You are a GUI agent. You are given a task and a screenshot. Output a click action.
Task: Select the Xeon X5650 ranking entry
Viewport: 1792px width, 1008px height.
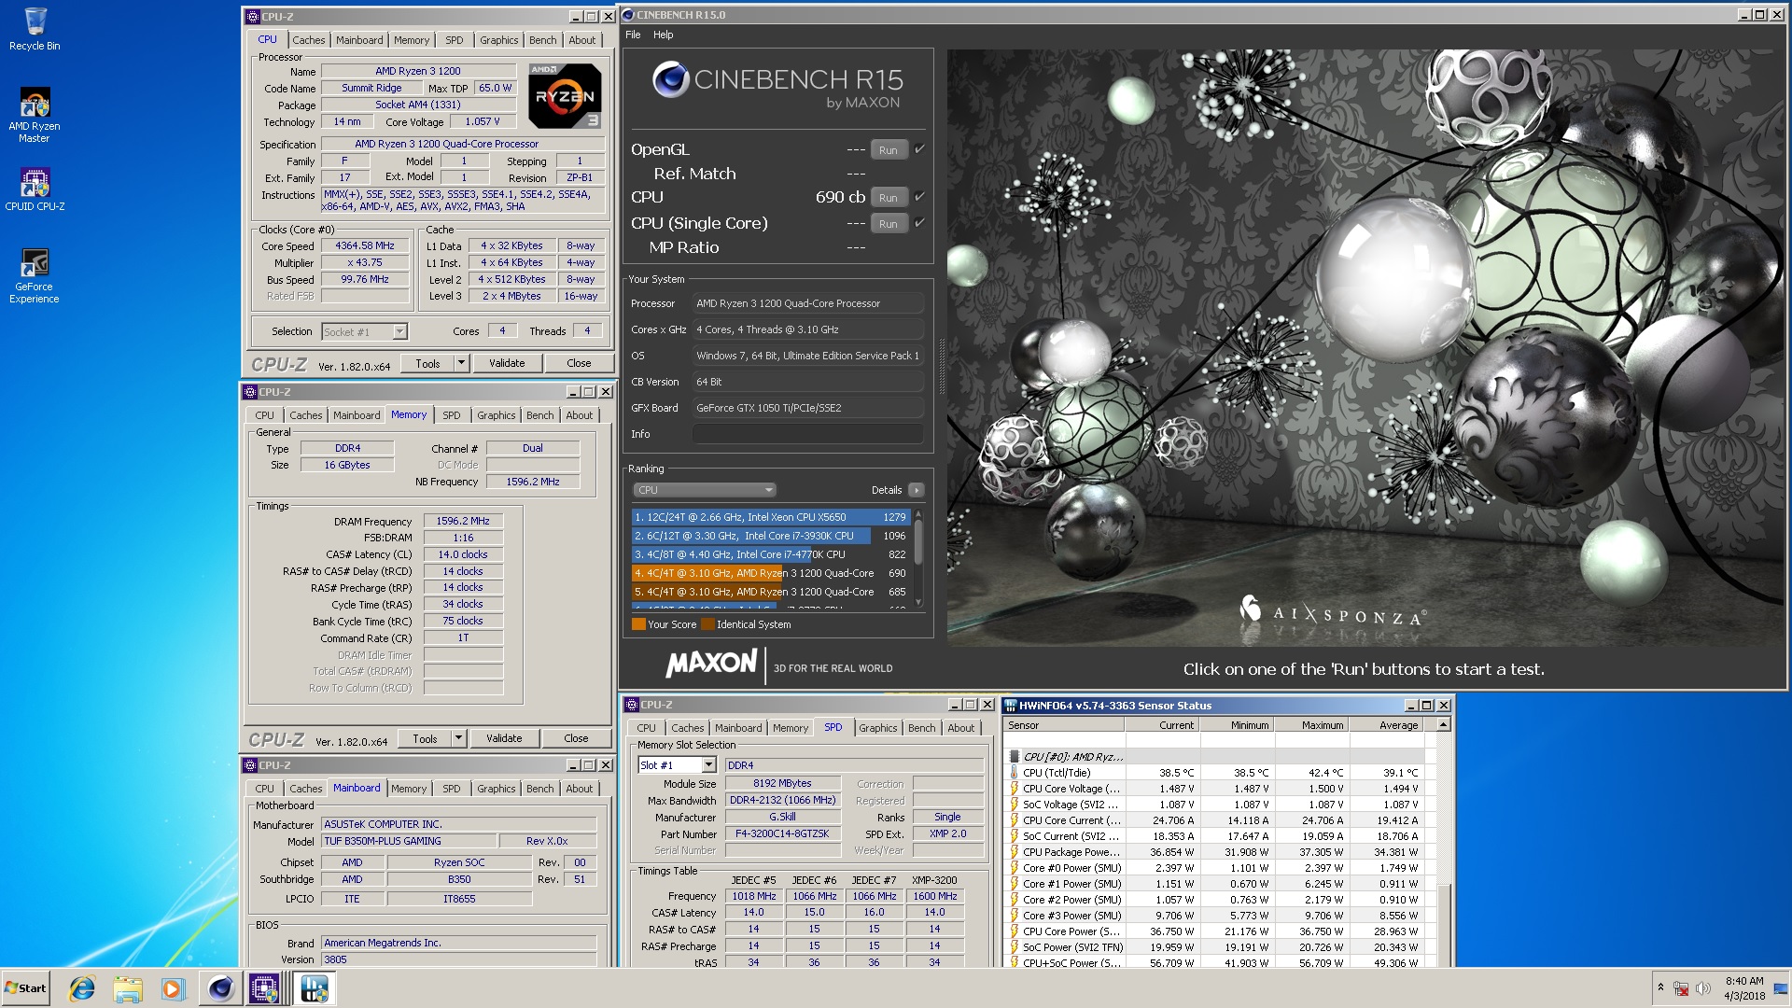pyautogui.click(x=771, y=517)
